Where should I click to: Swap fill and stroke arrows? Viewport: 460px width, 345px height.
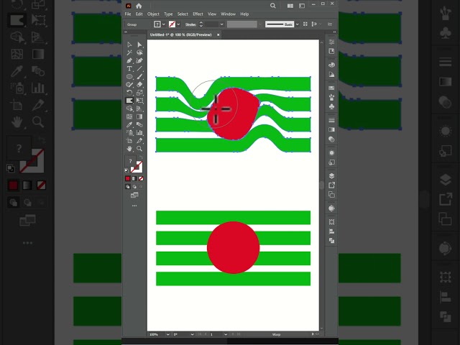141,157
